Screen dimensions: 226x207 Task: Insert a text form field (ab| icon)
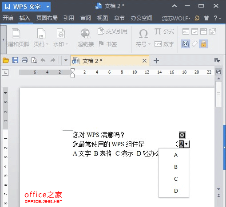pos(186,31)
